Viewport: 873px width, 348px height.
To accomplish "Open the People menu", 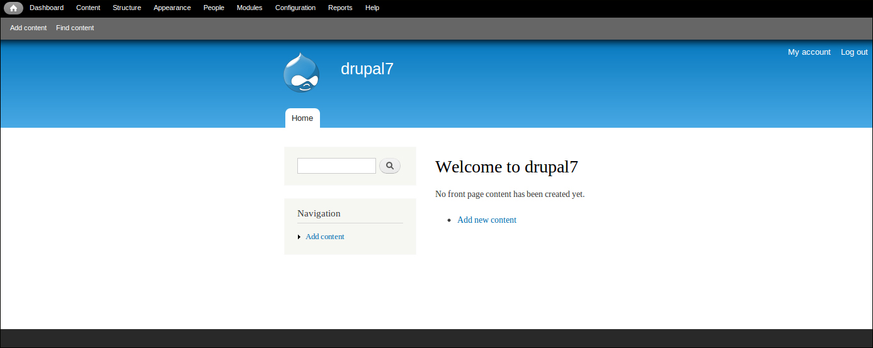I will pyautogui.click(x=214, y=8).
